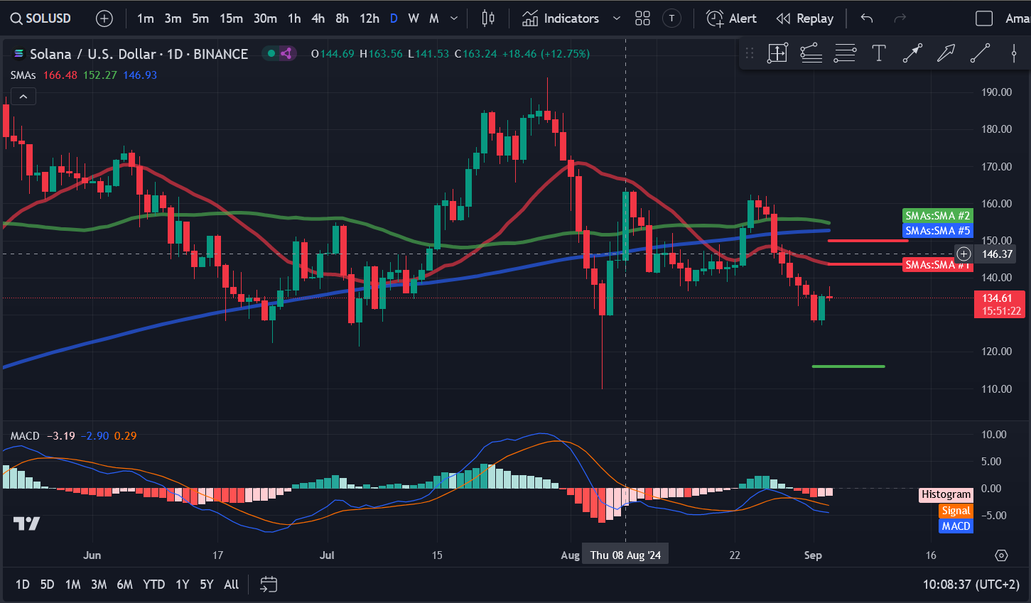The image size is (1031, 603).
Task: Select the monthly M interval
Action: tap(433, 18)
